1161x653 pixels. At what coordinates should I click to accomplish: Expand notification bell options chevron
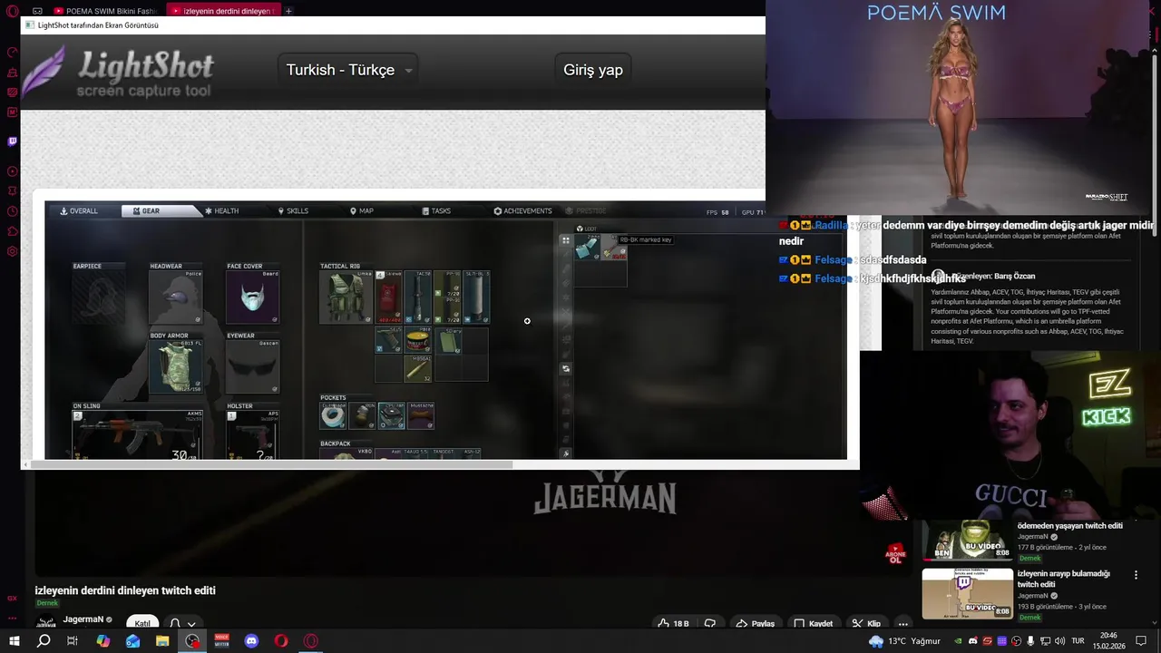click(x=191, y=624)
